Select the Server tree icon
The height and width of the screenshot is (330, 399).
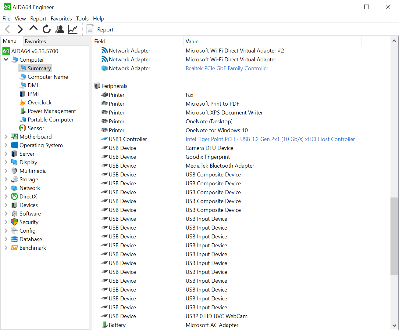14,154
